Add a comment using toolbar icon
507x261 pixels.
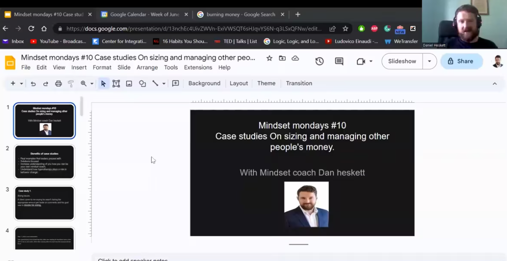click(x=176, y=84)
